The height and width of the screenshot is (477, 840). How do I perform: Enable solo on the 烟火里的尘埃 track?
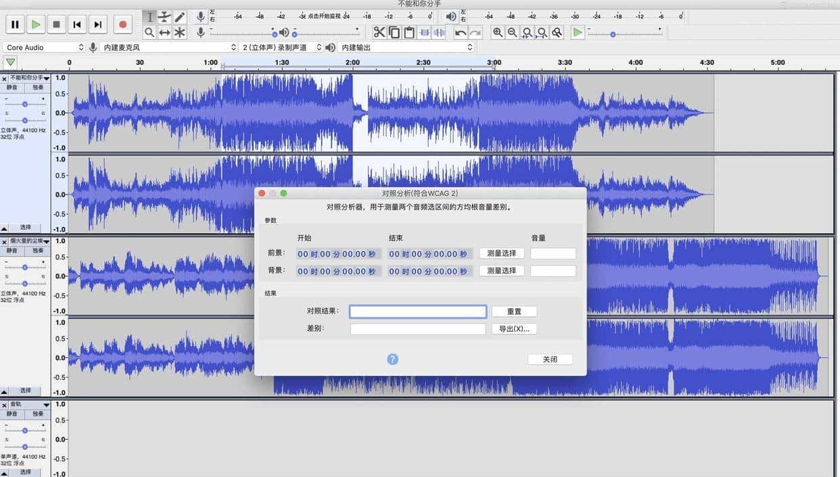coord(37,250)
